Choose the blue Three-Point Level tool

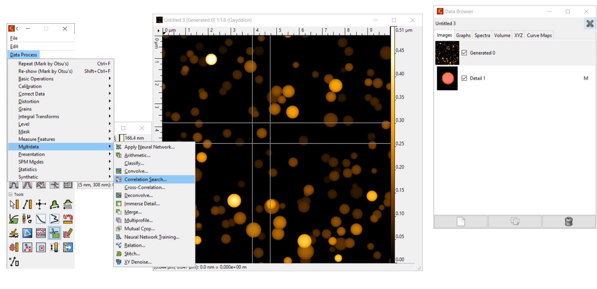[27, 233]
